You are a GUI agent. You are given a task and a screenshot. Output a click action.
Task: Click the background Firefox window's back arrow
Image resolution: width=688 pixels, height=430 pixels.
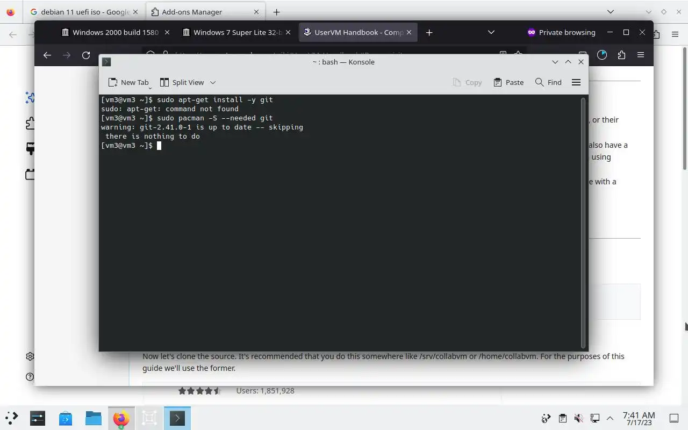point(13,34)
